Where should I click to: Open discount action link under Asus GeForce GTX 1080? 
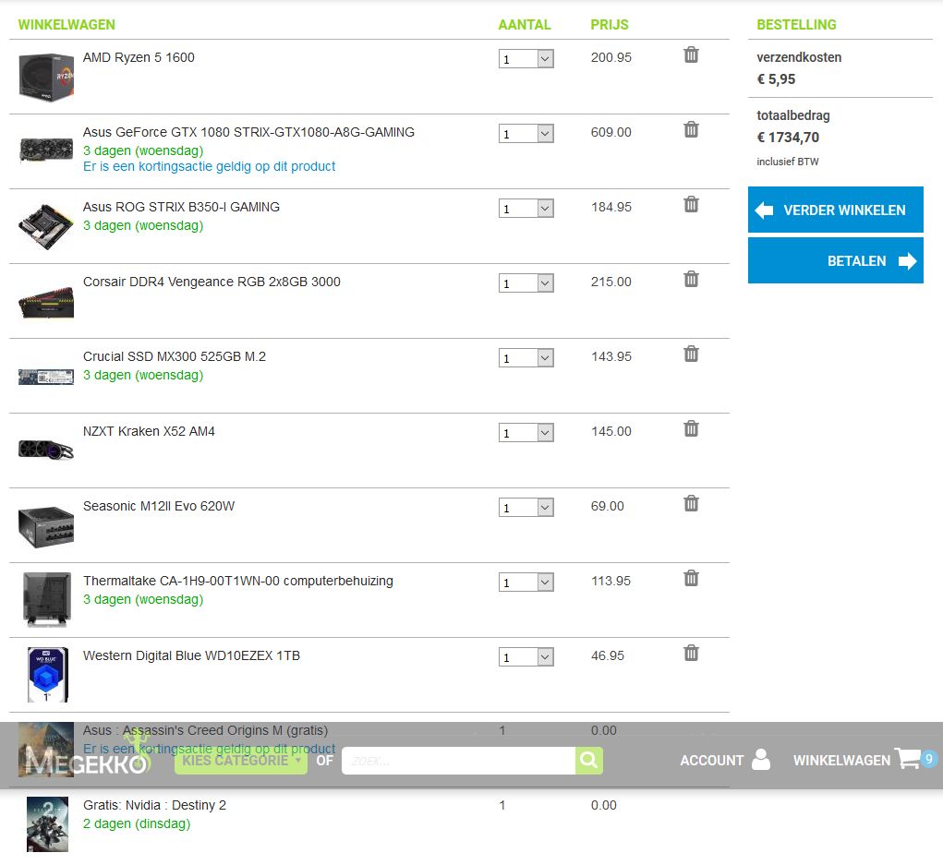pos(210,166)
